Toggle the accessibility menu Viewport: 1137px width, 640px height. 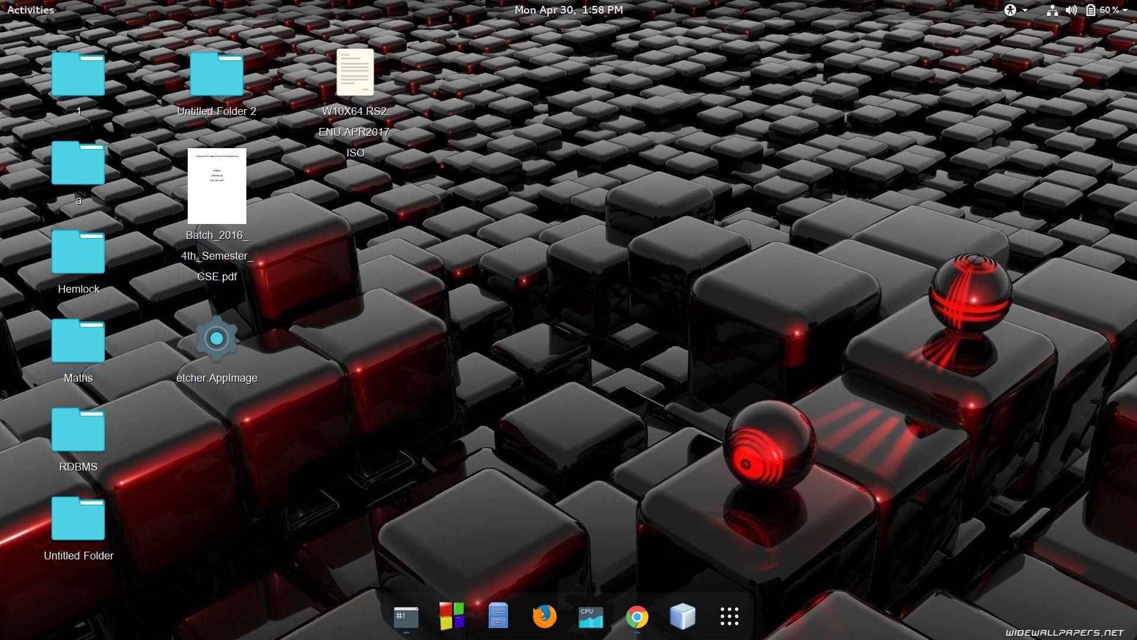click(x=1010, y=9)
